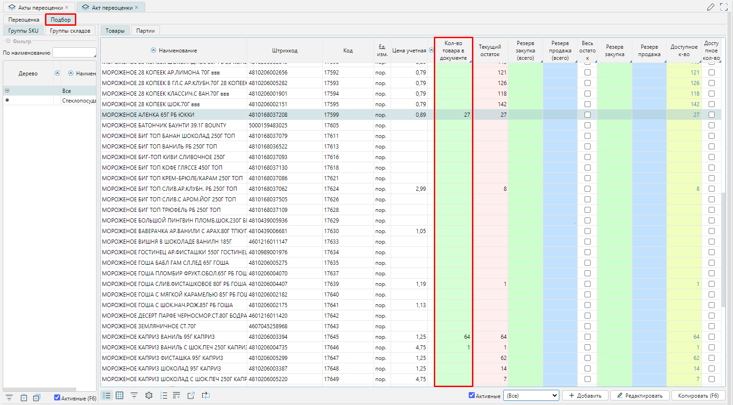Switch to the Партии tab

[145, 31]
